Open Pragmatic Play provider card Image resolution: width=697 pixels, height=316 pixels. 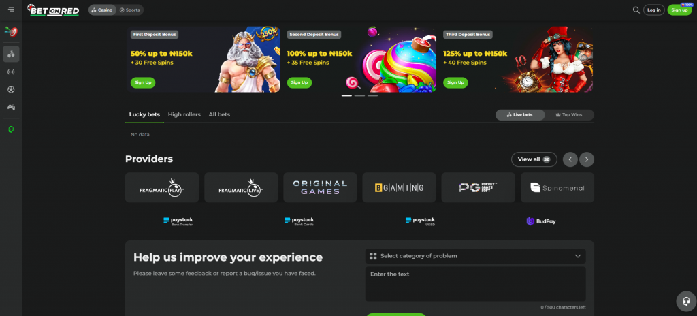click(162, 187)
